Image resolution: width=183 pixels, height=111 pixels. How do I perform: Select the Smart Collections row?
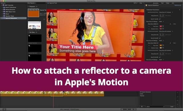click(13, 7)
